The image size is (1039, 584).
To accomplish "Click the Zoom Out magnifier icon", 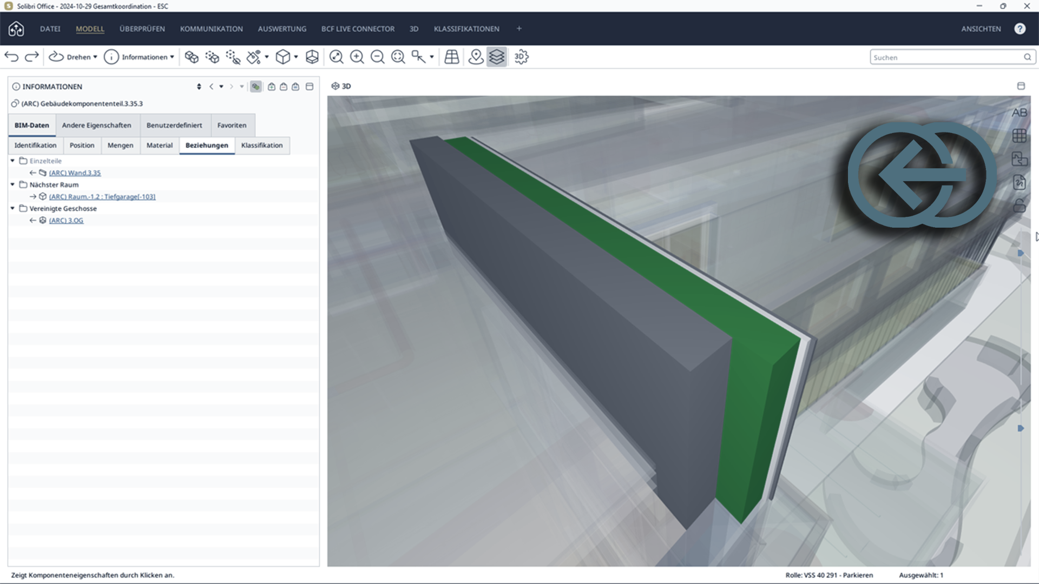I will (x=377, y=57).
